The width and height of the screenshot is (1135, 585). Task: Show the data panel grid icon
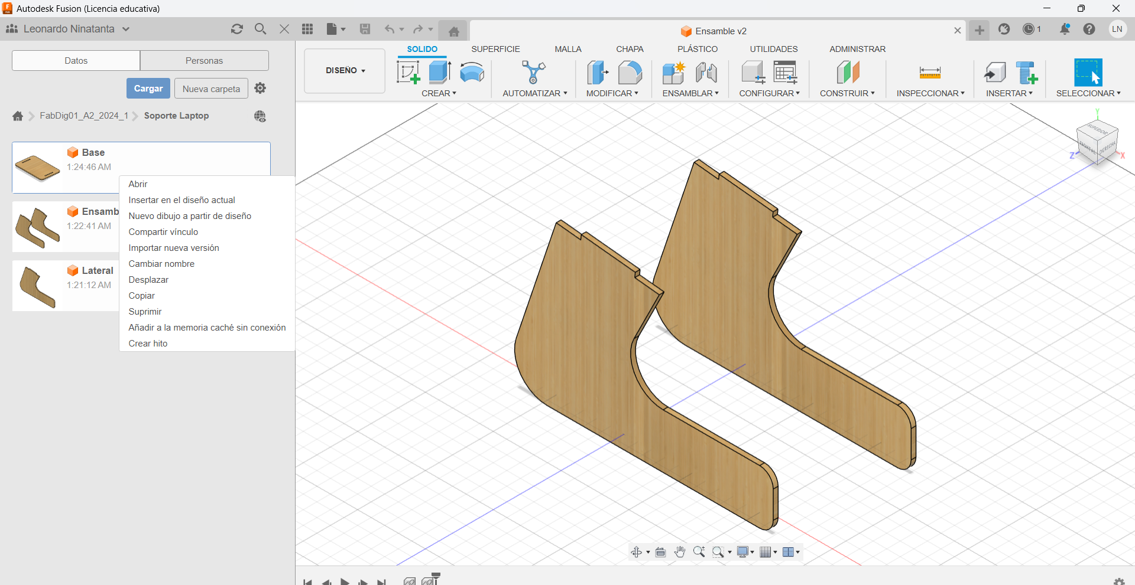pos(307,29)
